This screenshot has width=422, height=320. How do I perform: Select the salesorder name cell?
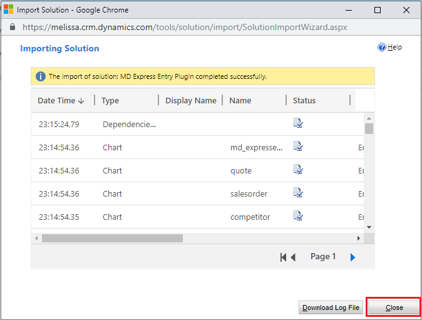coord(249,194)
